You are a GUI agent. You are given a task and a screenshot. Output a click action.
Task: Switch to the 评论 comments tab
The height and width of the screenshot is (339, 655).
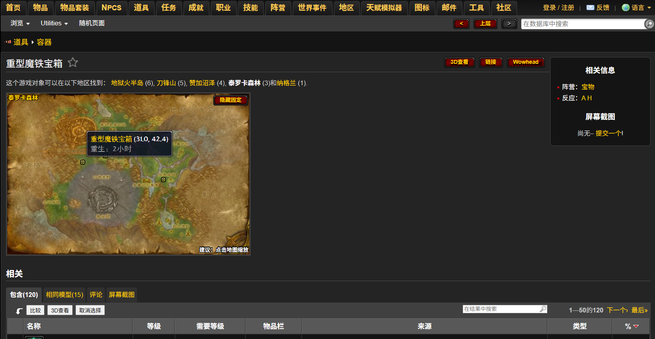click(x=96, y=295)
